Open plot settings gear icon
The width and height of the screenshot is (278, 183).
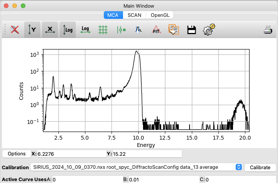click(x=209, y=30)
